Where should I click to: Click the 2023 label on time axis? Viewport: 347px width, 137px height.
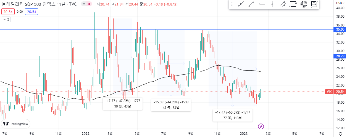click(244, 134)
